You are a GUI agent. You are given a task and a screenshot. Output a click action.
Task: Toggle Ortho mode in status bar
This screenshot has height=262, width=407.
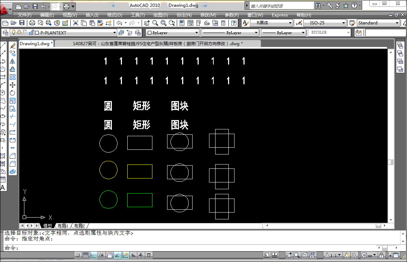[x=94, y=255]
